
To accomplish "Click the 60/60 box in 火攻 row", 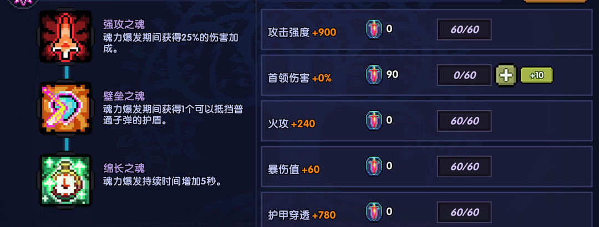I will (464, 121).
